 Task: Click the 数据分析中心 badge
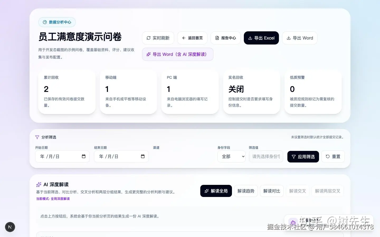[57, 22]
